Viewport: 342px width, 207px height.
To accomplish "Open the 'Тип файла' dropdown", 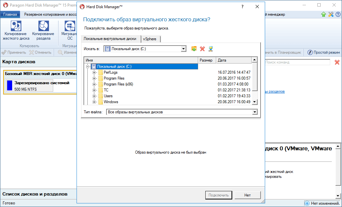I will [255, 112].
